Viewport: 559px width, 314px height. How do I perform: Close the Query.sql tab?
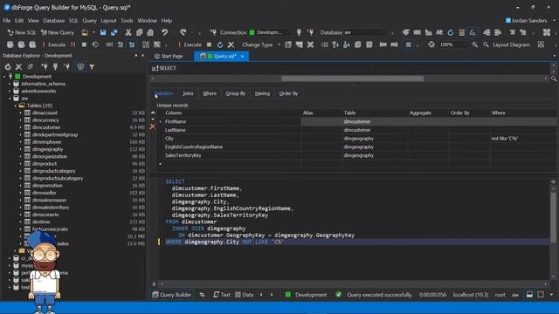(x=243, y=56)
